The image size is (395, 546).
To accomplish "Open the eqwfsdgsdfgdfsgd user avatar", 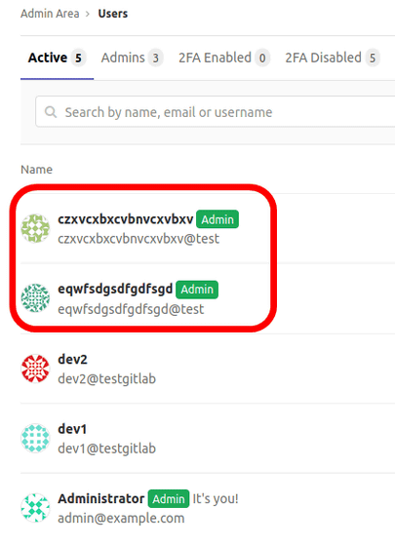I will pos(35,298).
